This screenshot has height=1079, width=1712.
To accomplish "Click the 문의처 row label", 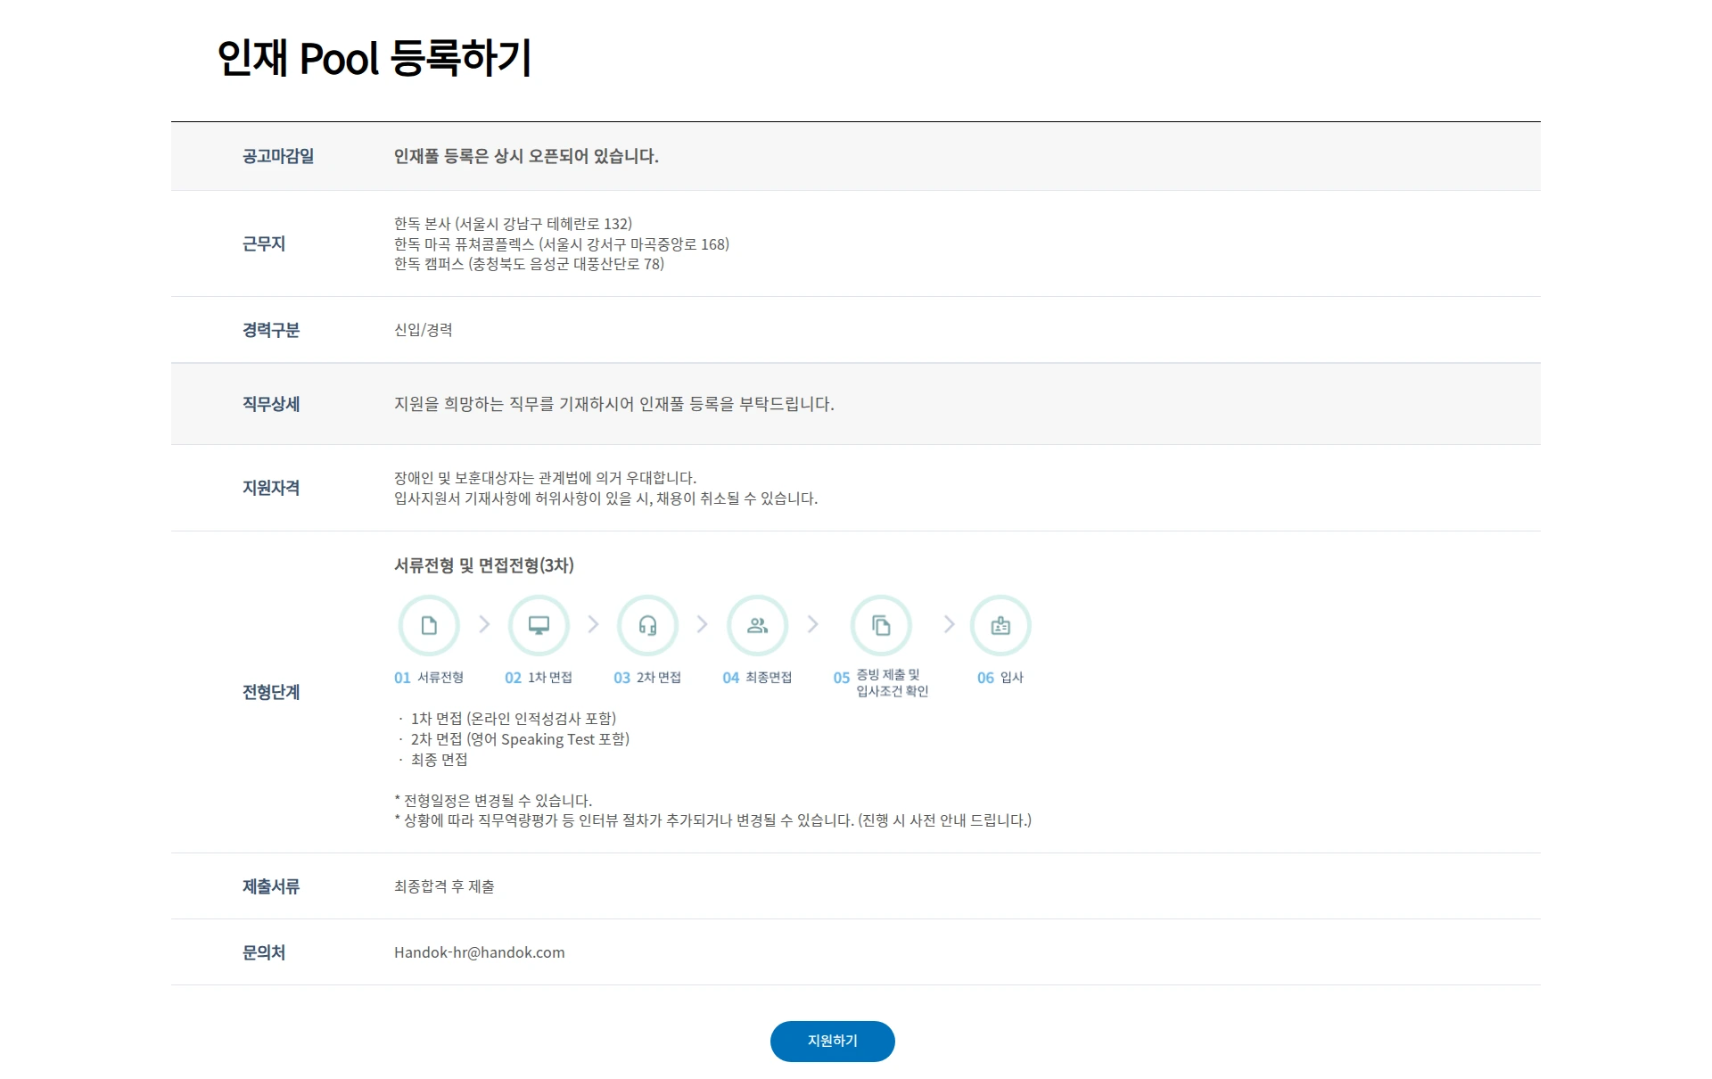I will tap(264, 952).
